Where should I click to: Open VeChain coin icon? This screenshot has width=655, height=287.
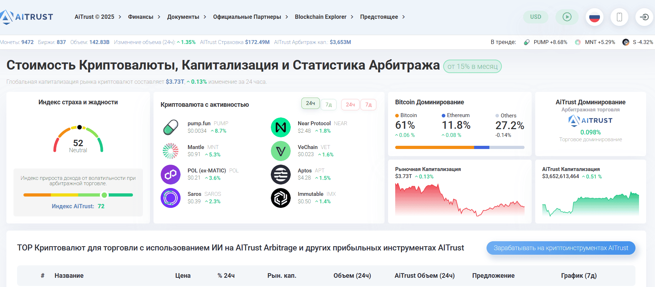[281, 151]
